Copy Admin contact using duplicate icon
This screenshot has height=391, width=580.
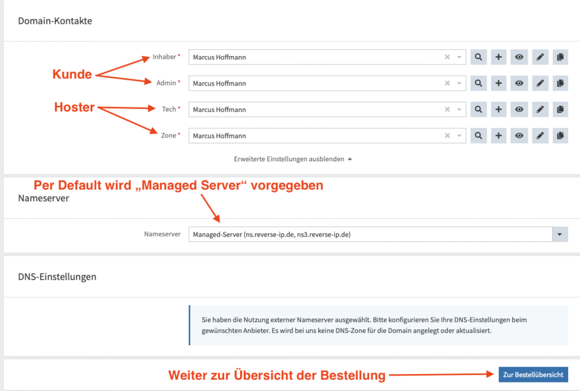(x=560, y=83)
